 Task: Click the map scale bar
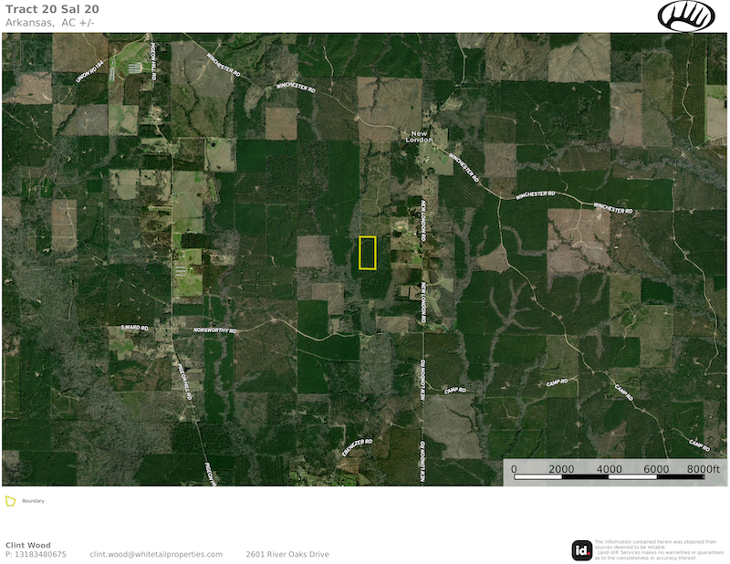click(x=609, y=476)
